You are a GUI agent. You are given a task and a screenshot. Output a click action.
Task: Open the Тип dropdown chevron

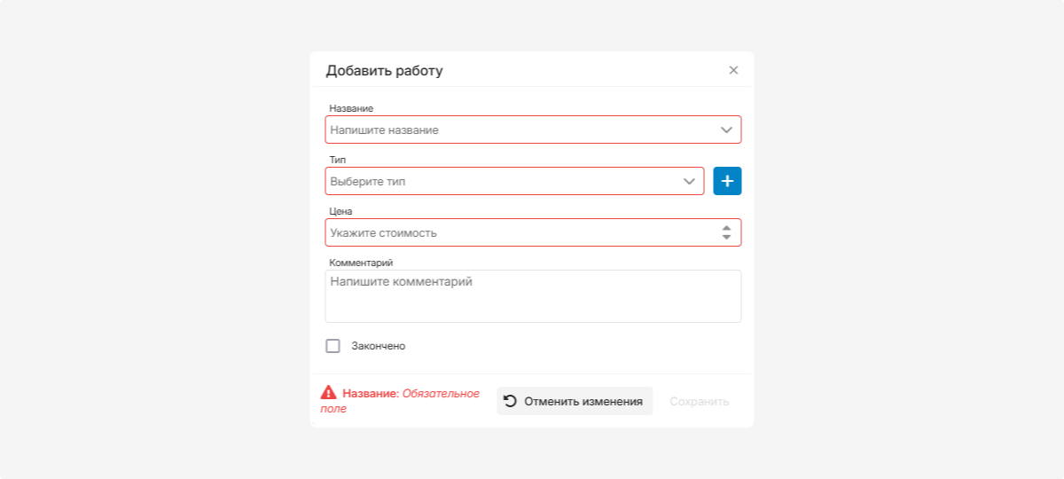coord(689,181)
